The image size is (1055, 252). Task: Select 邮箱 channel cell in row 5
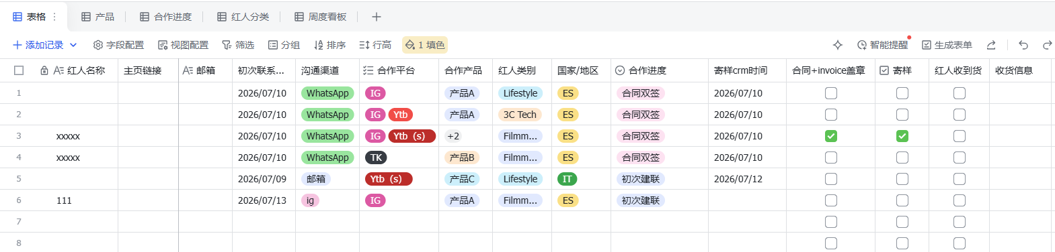(x=327, y=179)
